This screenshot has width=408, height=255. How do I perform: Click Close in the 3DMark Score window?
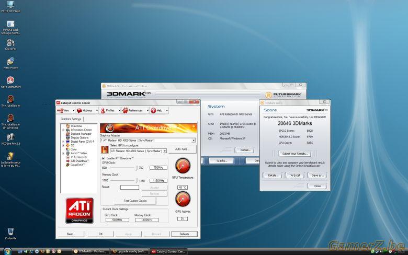(317, 186)
